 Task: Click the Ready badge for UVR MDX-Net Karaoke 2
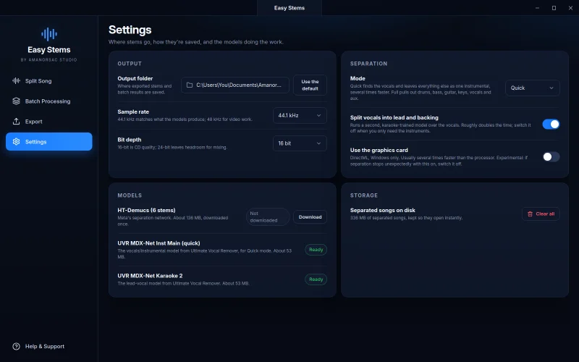(316, 279)
